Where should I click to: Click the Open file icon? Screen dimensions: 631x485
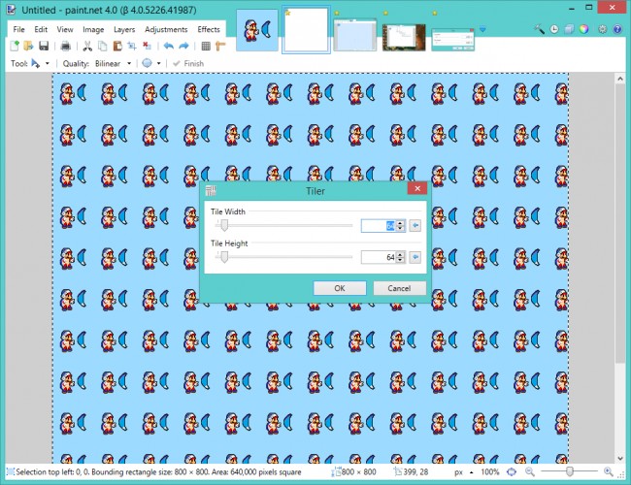coord(28,46)
